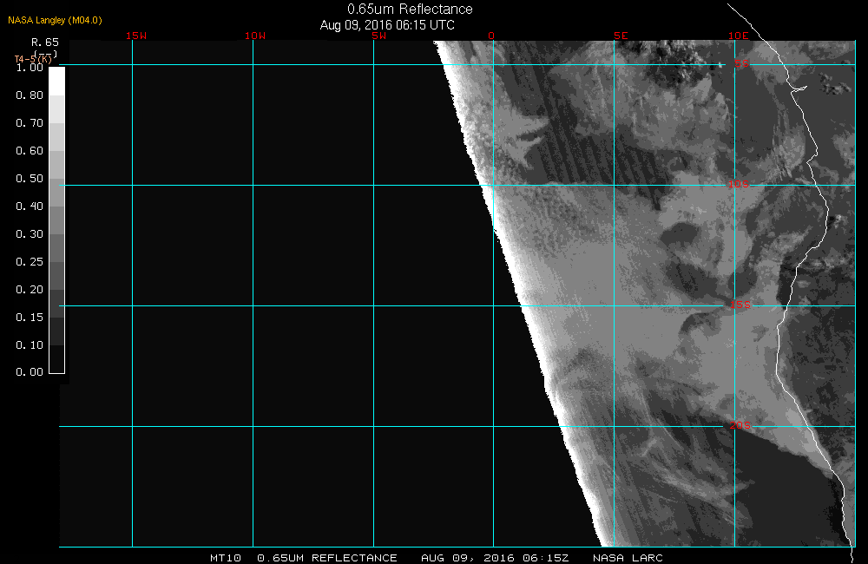Click the 0.15 color bar value

coord(30,318)
